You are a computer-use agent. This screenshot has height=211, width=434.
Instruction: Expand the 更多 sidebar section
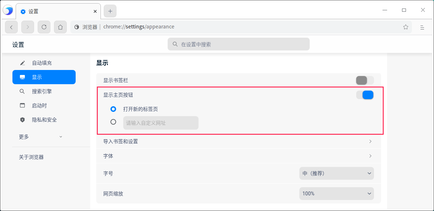pyautogui.click(x=41, y=137)
